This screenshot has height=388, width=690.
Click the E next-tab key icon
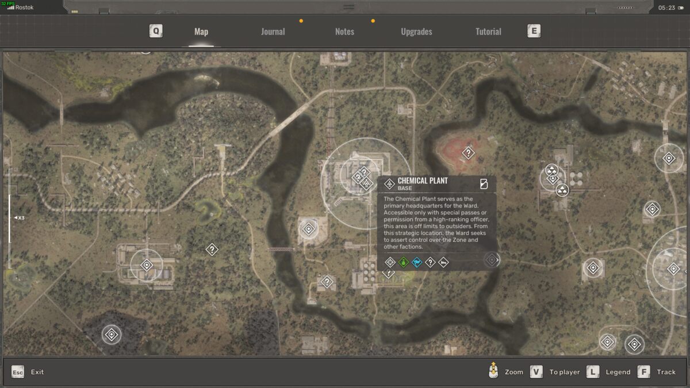(x=534, y=31)
